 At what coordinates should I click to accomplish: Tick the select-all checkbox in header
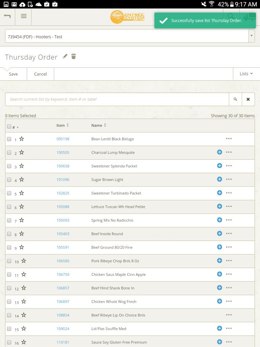pyautogui.click(x=9, y=126)
